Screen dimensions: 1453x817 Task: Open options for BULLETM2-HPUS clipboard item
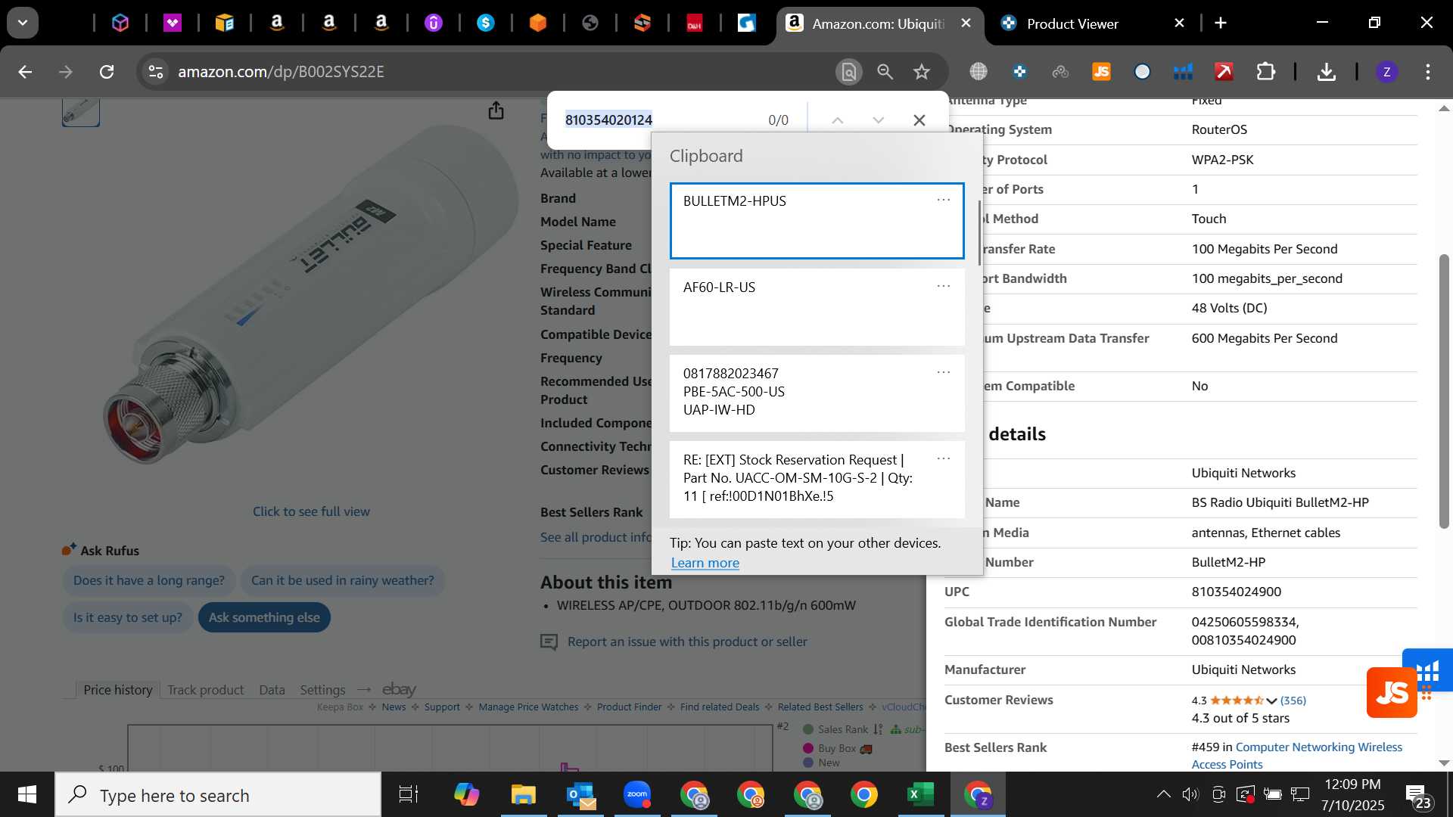coord(943,200)
